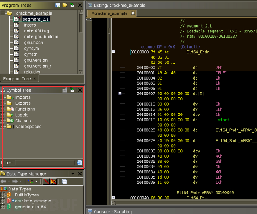Collapse the Elf64_Ehdr structure in listing
Image resolution: width=257 pixels, height=214 pixels.
coord(114,52)
